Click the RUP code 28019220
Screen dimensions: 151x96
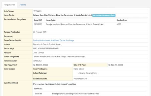click(x=38, y=24)
